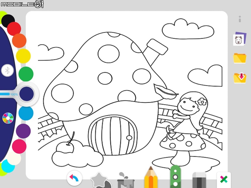The image size is (251, 188).
Task: Choose the orange color swatch
Action: click(x=19, y=41)
